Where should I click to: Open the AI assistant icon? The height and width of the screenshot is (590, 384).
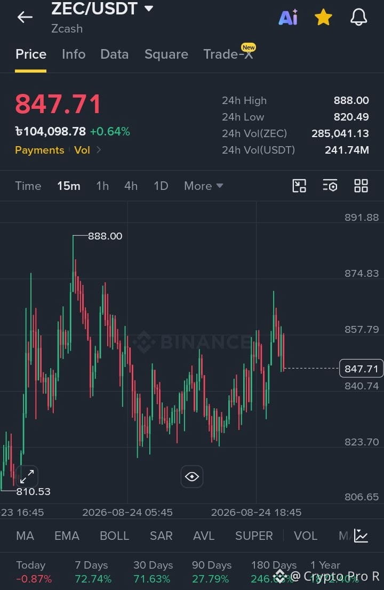[288, 17]
